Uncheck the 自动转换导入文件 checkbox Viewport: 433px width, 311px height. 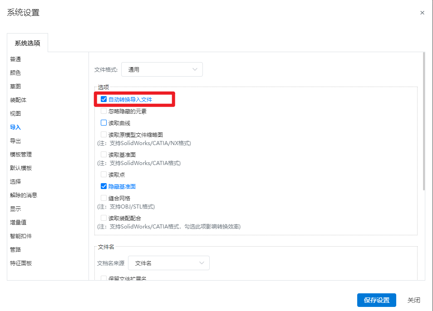104,99
